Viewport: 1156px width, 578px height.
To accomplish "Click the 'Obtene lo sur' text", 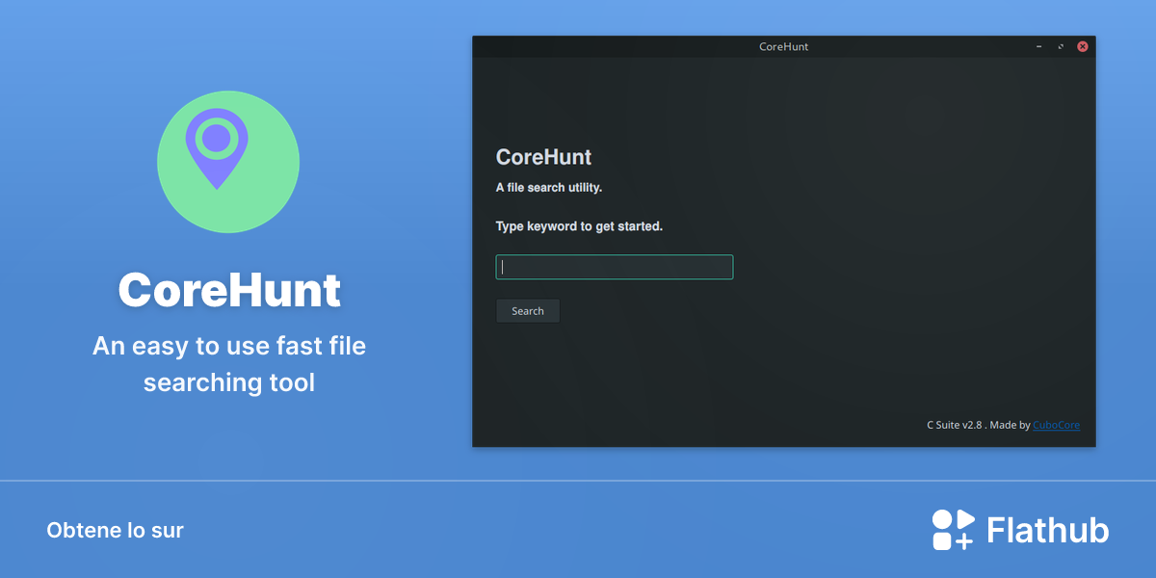I will [x=115, y=530].
